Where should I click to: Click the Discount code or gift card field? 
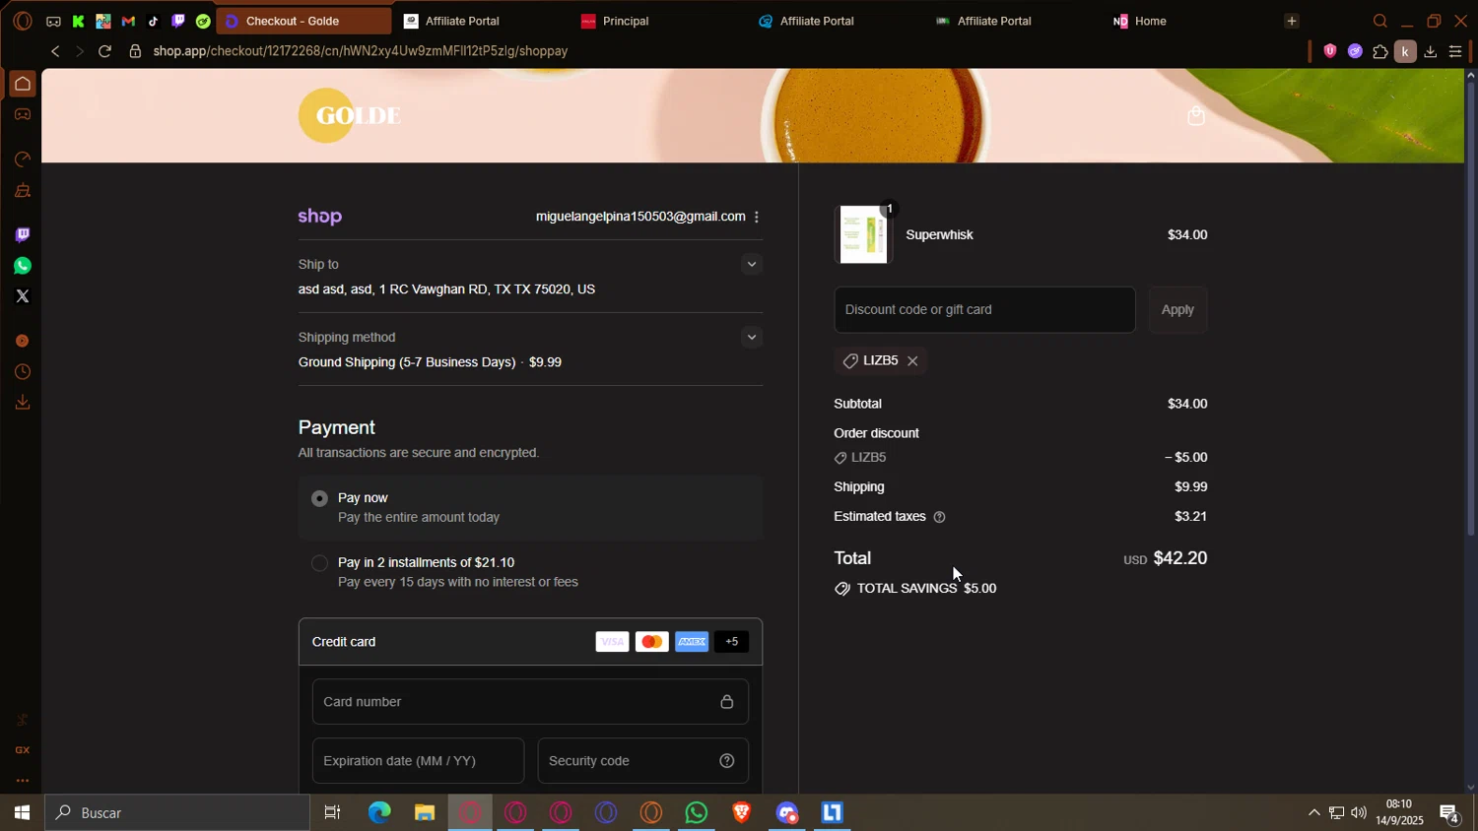[x=984, y=309]
